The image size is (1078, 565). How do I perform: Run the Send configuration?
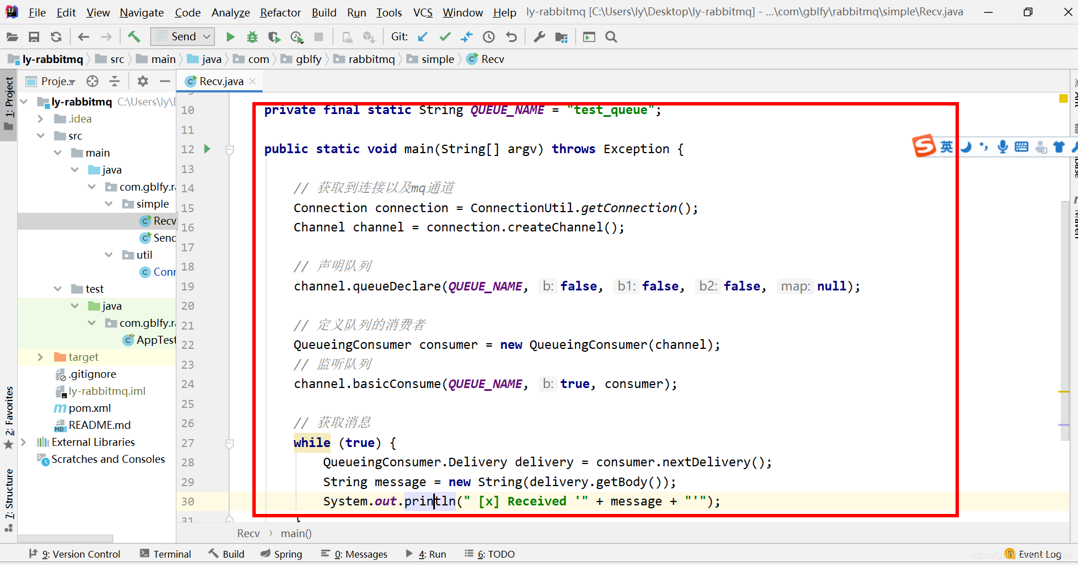click(230, 37)
